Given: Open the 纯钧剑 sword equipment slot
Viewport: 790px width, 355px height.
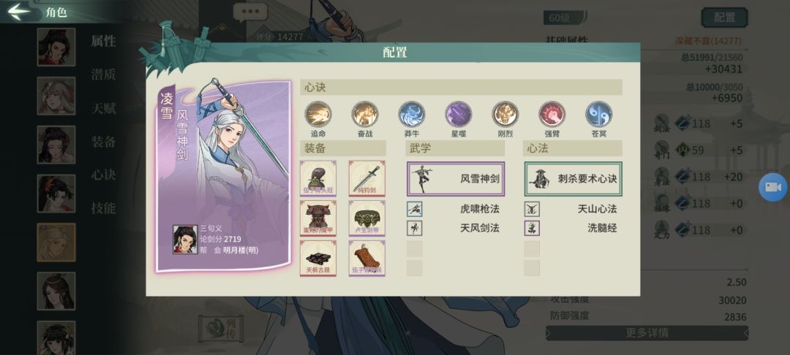Looking at the screenshot, I should (x=366, y=178).
